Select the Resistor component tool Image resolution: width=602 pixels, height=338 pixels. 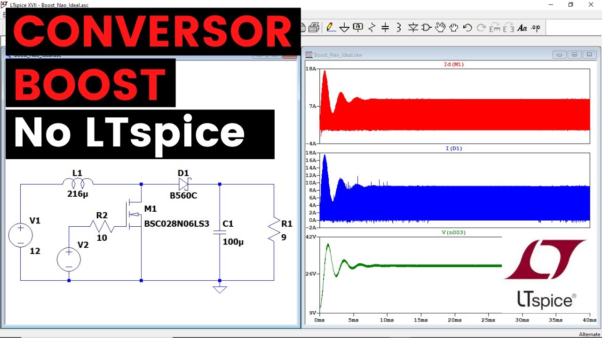click(372, 28)
